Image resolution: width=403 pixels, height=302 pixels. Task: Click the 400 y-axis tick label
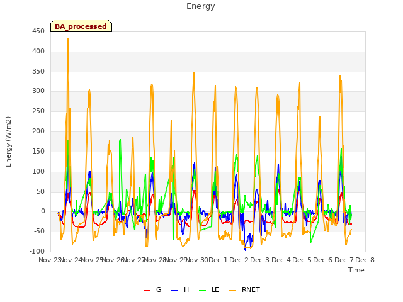point(38,52)
